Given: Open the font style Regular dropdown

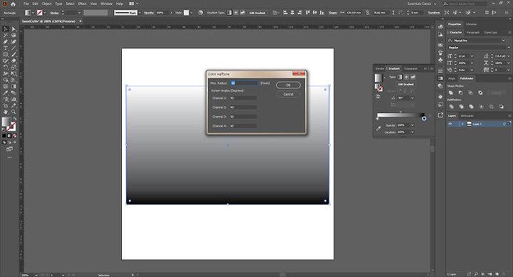Looking at the screenshot, I should coord(509,48).
